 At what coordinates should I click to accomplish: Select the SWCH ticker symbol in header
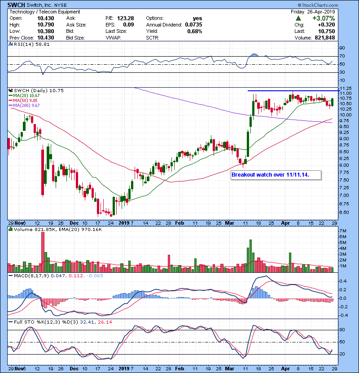(x=16, y=5)
